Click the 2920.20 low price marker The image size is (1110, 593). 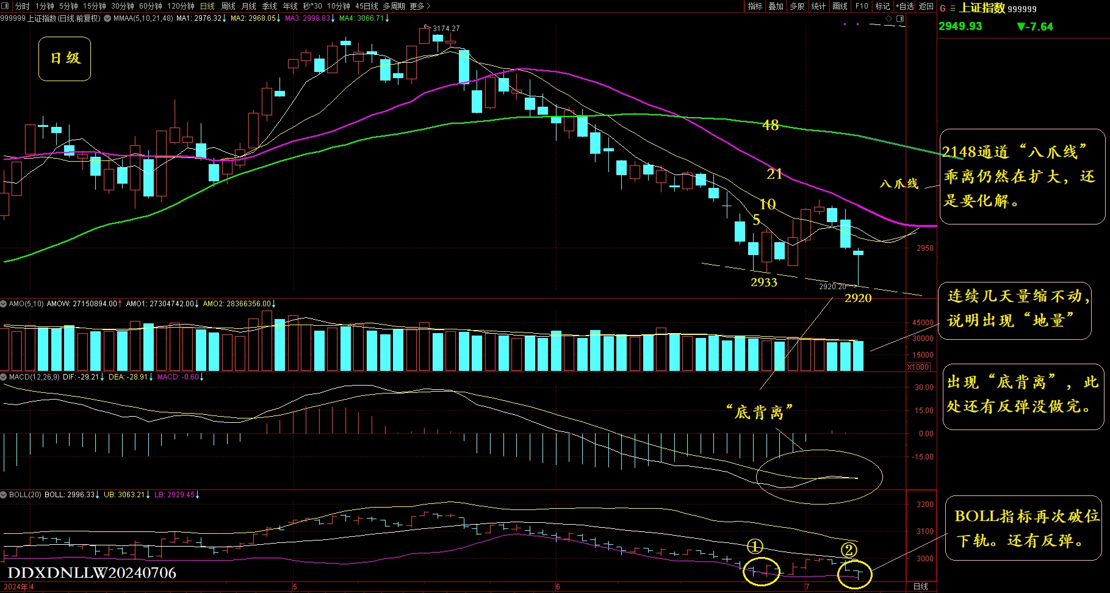[832, 286]
